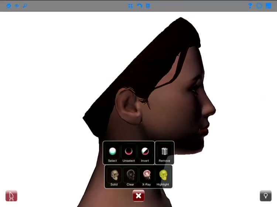Close the popup with red X button
This screenshot has height=207, width=277.
138,196
